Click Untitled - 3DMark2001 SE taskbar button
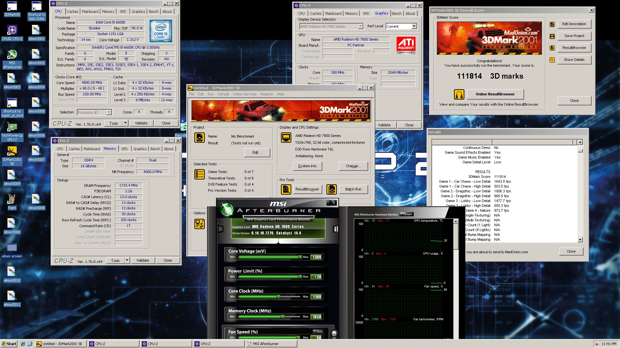This screenshot has height=348, width=620. (60, 344)
